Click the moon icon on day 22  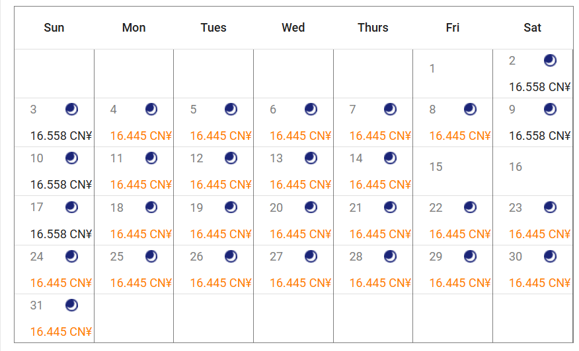tap(470, 207)
